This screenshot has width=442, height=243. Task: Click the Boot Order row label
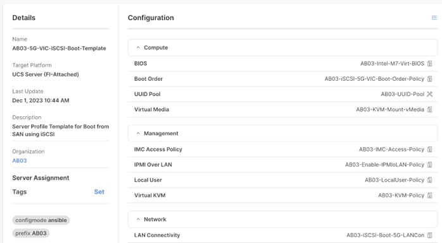click(x=148, y=79)
